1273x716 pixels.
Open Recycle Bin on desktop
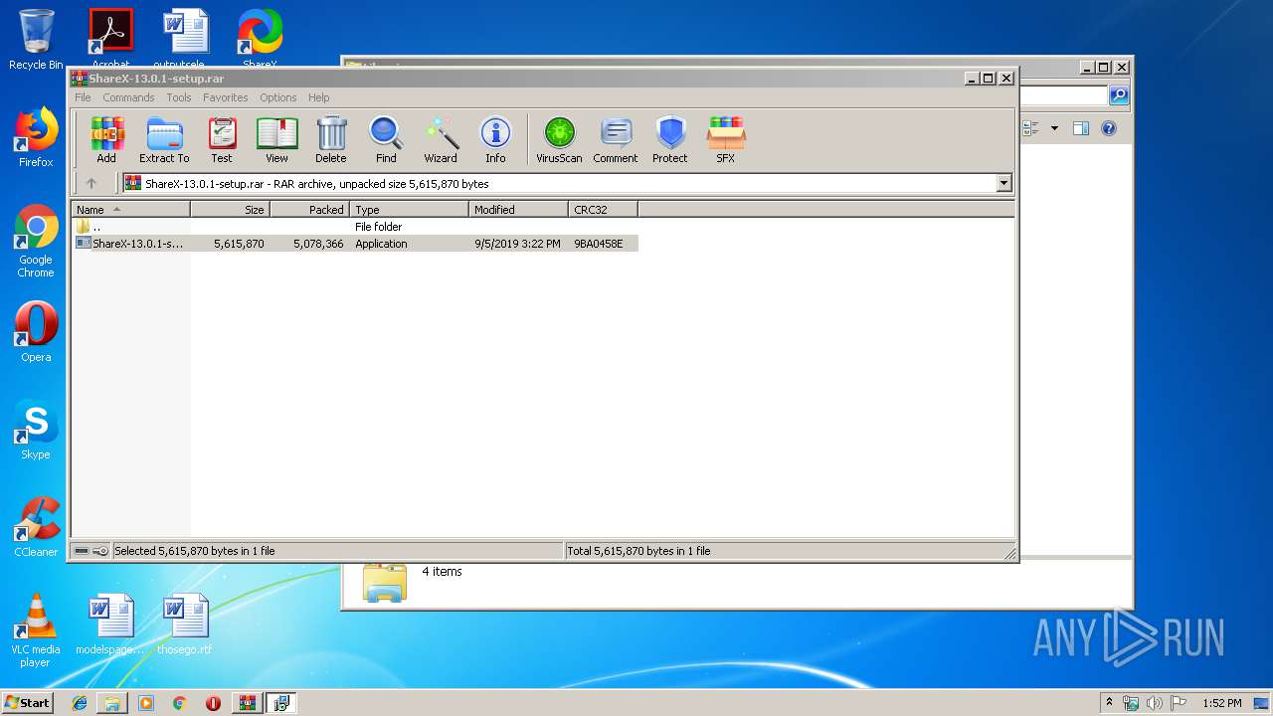click(36, 40)
